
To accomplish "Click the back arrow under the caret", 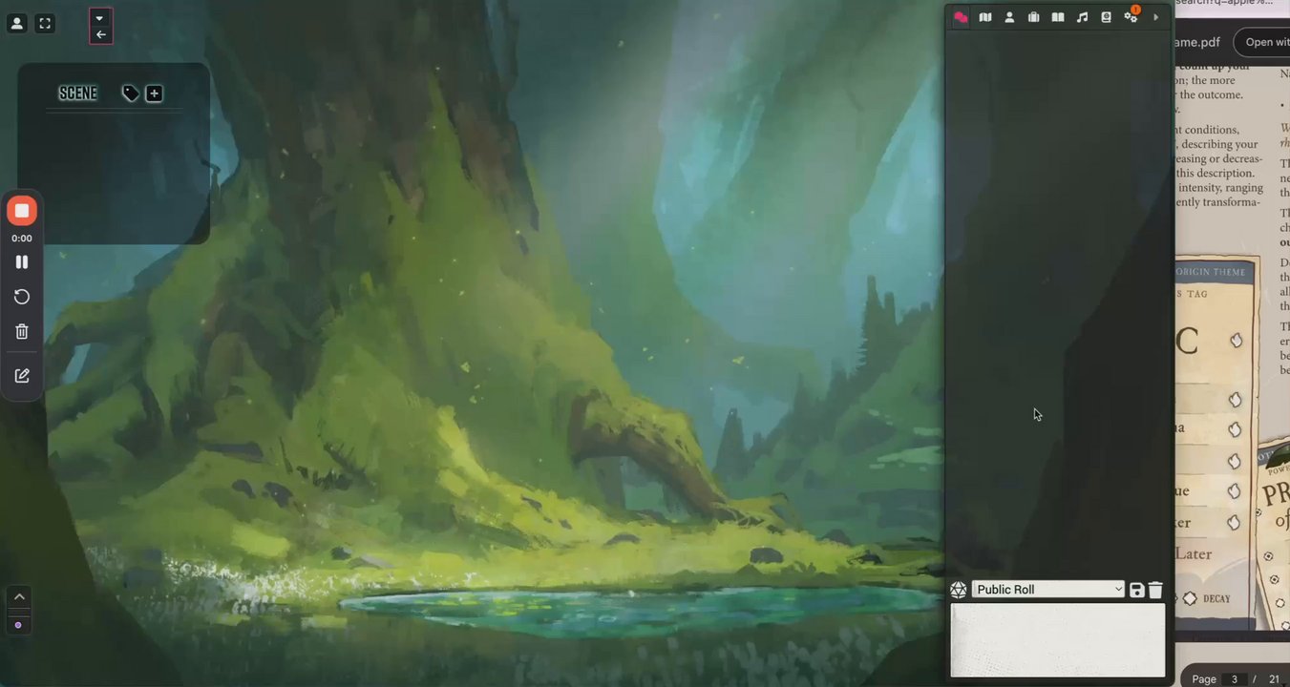I will [x=100, y=34].
